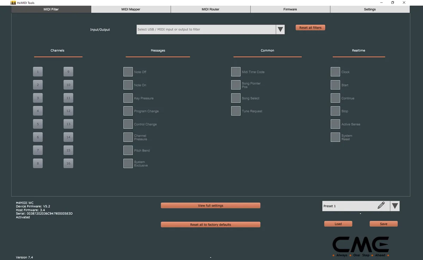
Task: Save the current preset
Action: tap(384, 223)
